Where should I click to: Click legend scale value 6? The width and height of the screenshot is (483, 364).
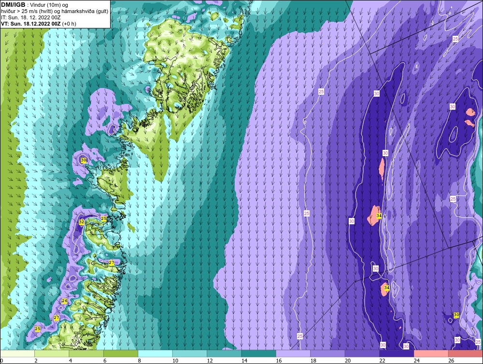(105, 361)
